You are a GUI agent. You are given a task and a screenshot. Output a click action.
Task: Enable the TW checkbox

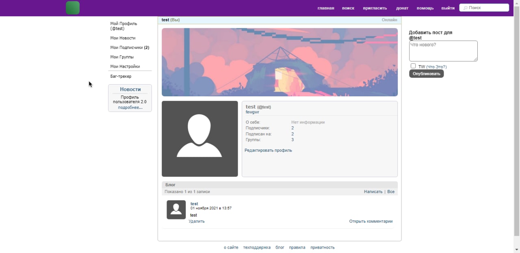coord(413,66)
